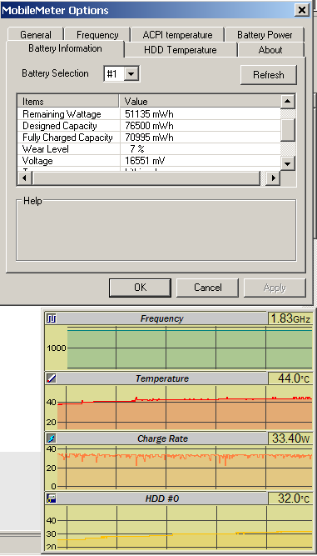Open the Frequency tab
317x556 pixels.
[97, 35]
